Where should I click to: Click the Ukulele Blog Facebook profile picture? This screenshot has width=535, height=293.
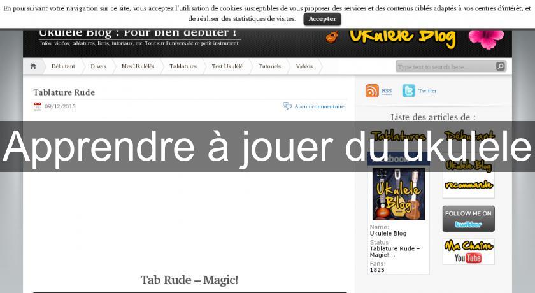399,194
